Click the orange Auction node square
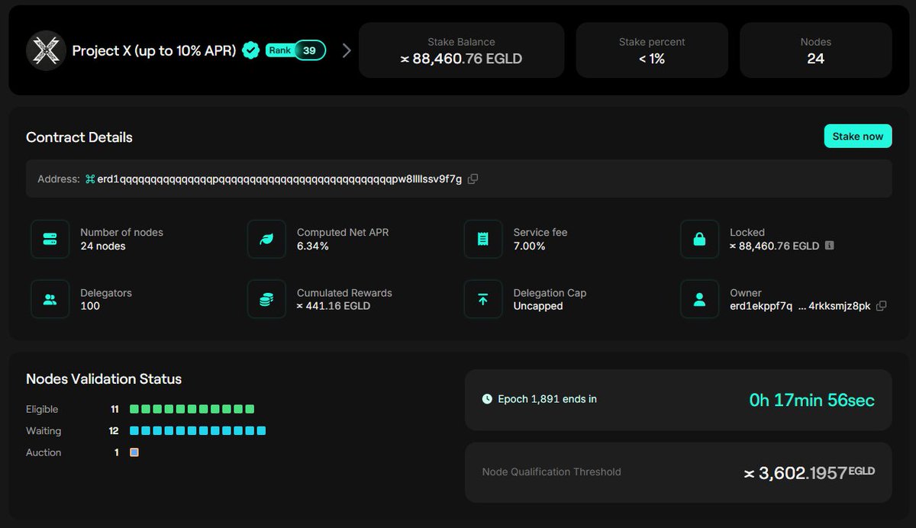916x528 pixels. pyautogui.click(x=134, y=452)
